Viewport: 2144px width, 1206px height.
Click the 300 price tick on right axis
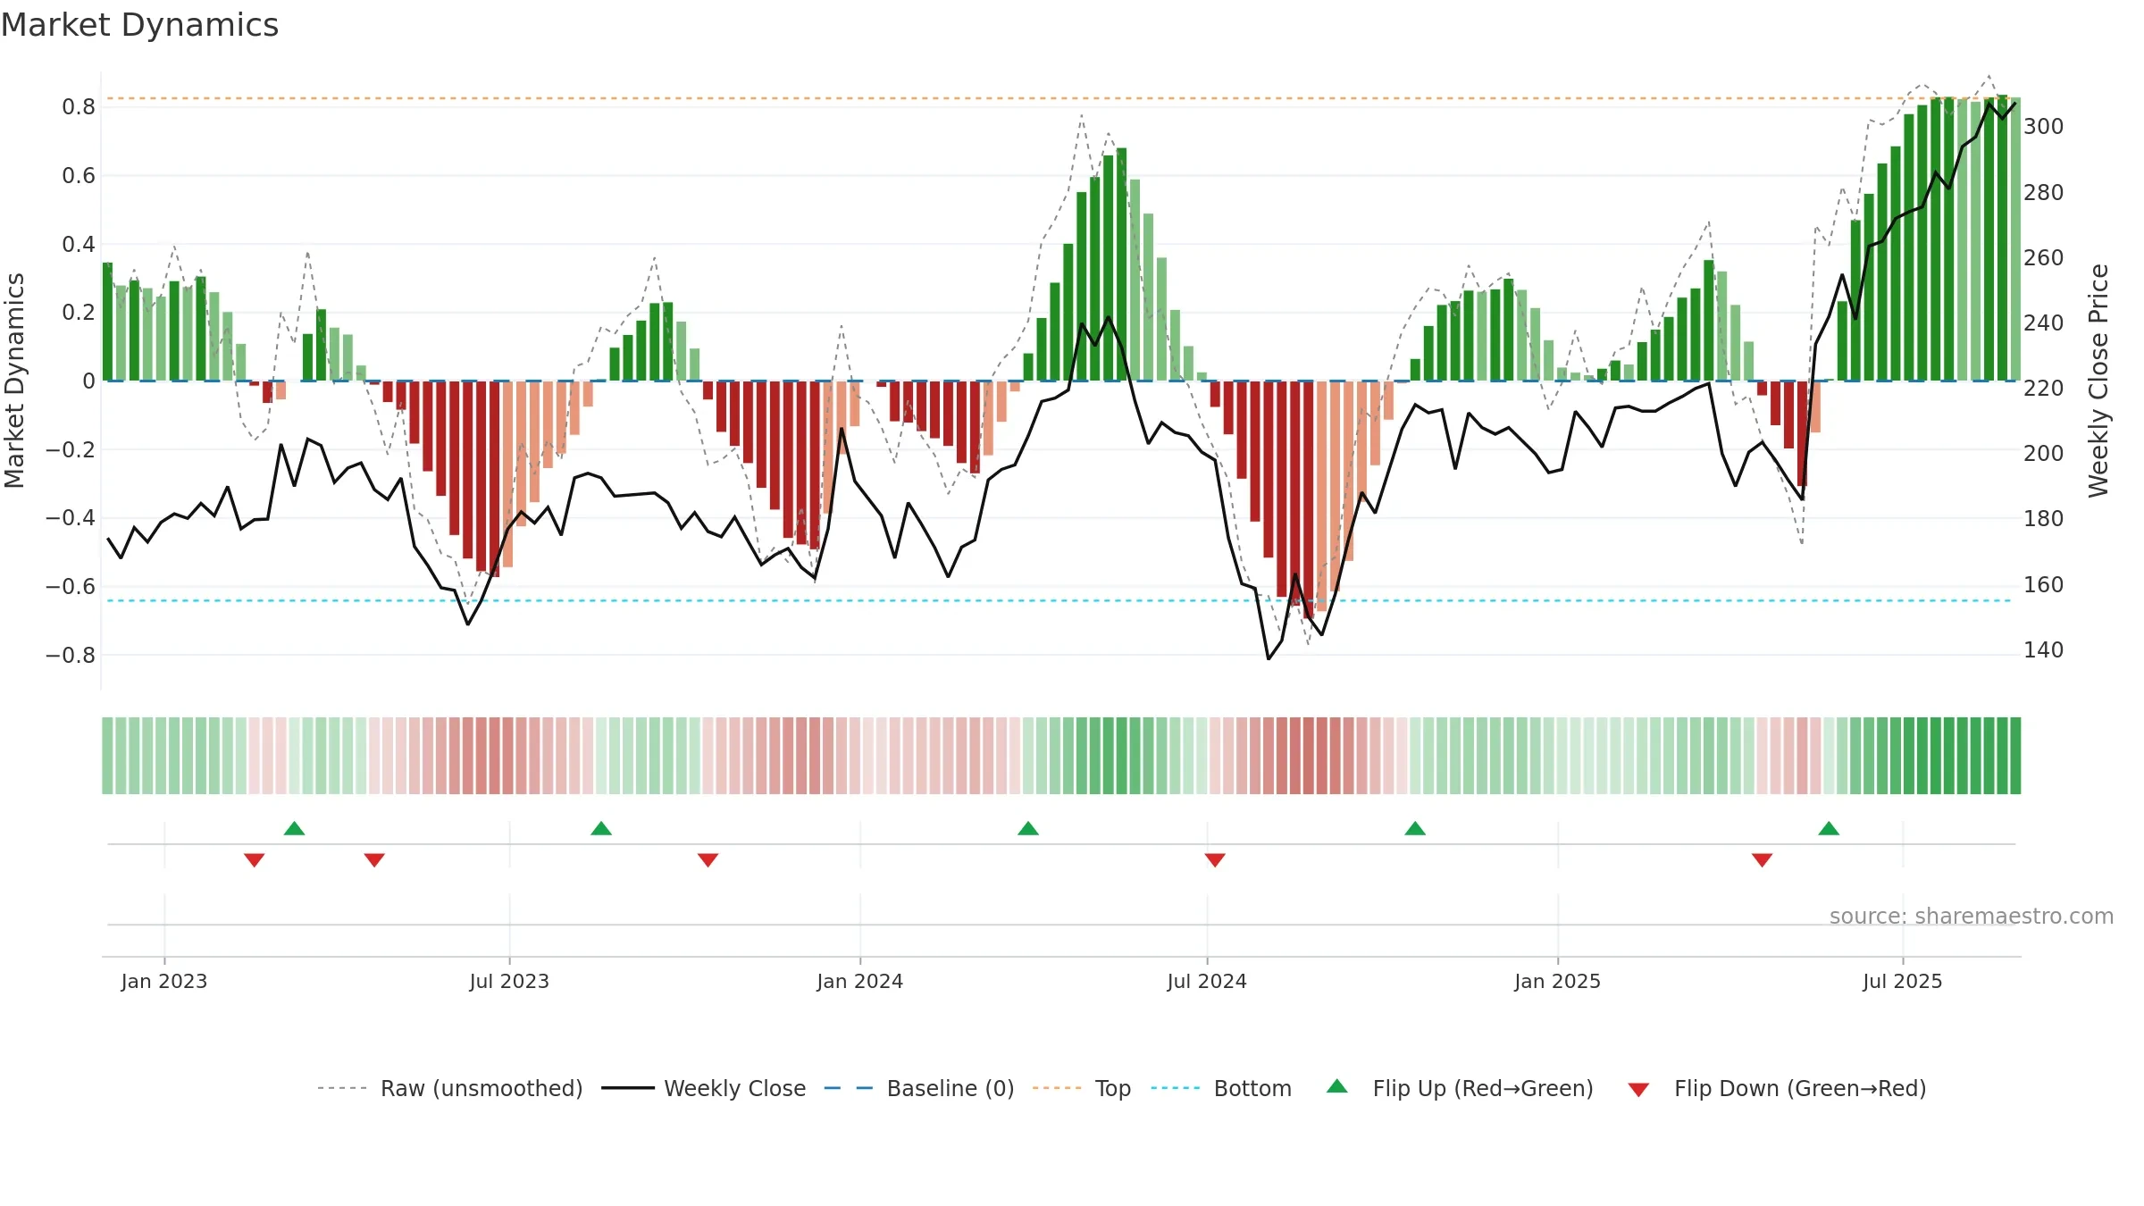tap(2044, 127)
